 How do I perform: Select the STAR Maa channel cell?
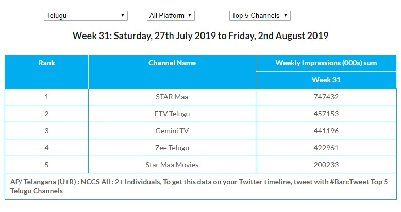click(172, 97)
